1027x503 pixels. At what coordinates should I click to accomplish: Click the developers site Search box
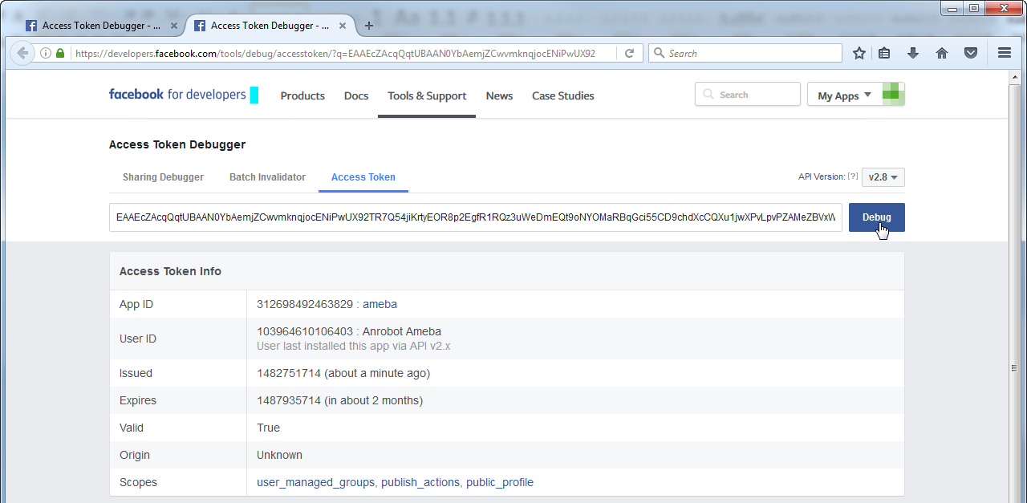(748, 95)
